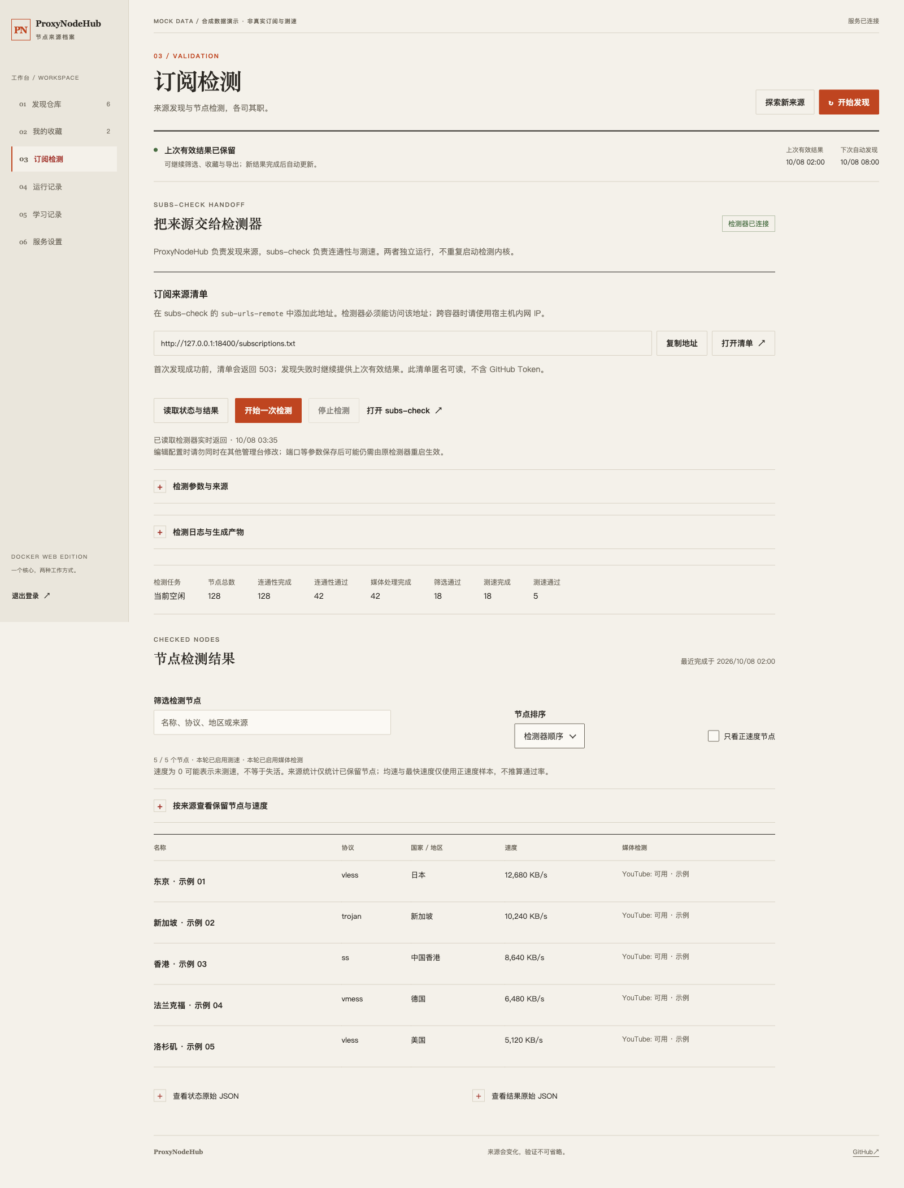Expand 查看结果原始 JSON
904x1188 pixels.
(x=515, y=1096)
